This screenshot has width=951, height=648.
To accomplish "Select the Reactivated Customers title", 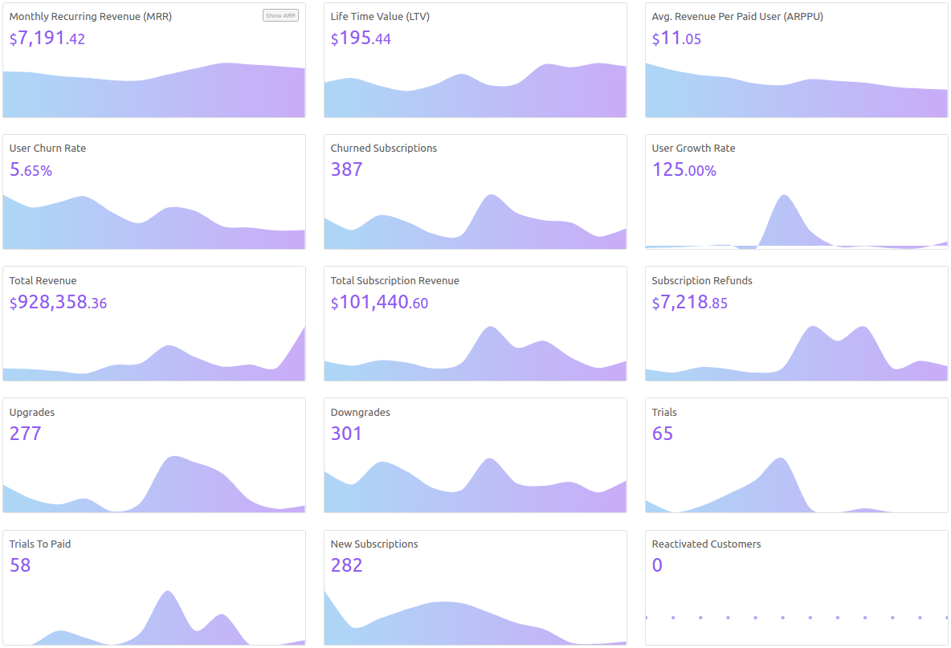I will [707, 544].
